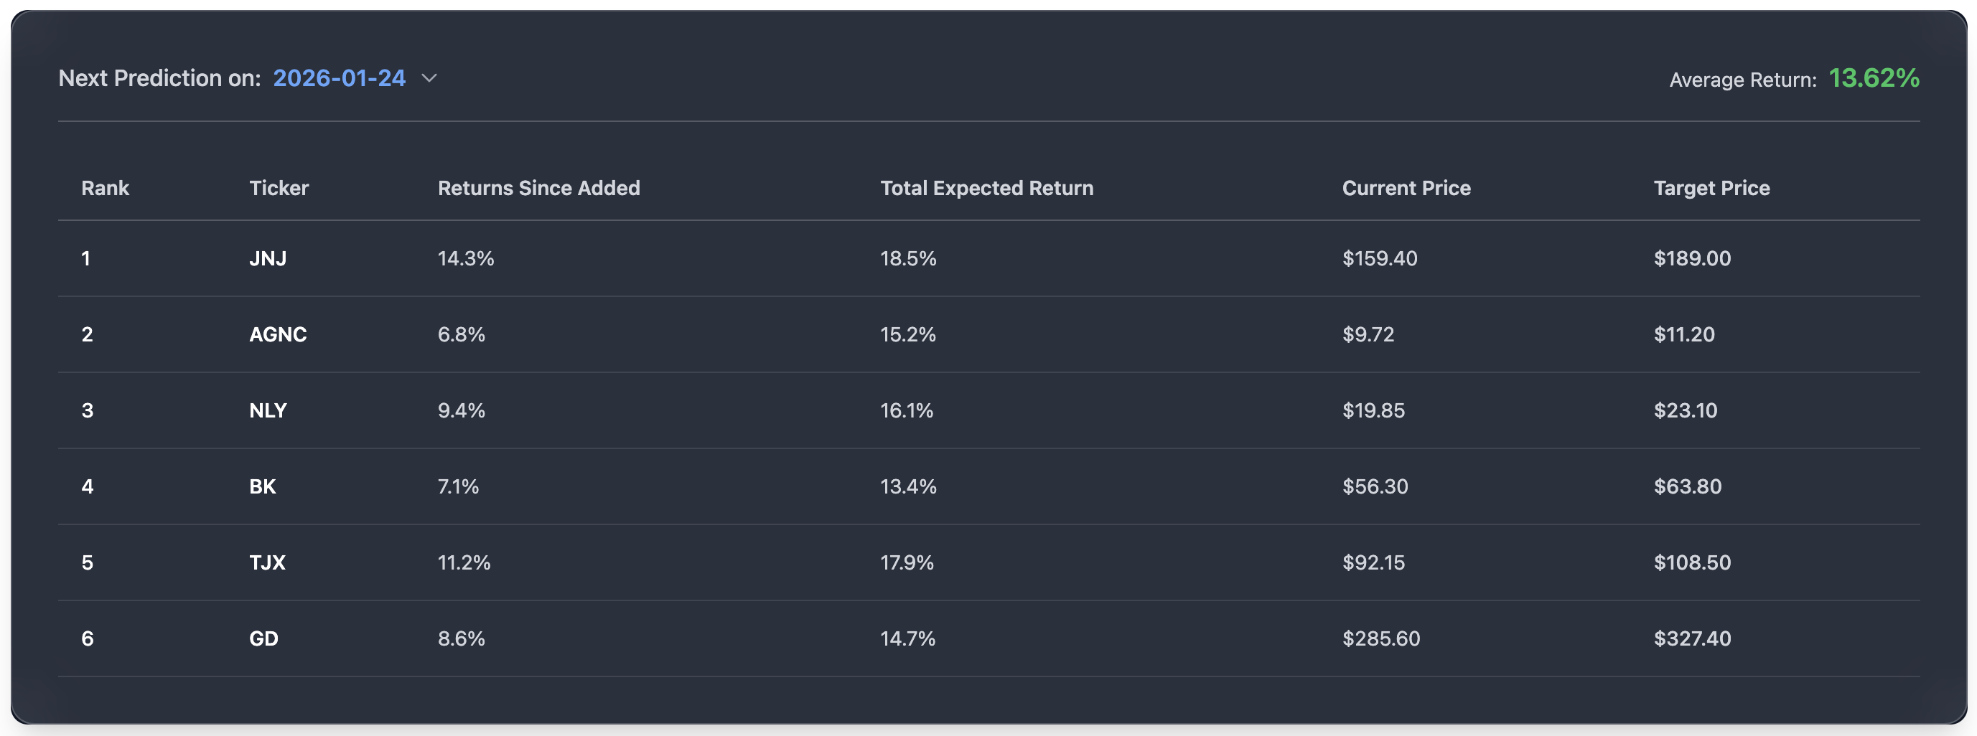Sort by the Ticker column header
This screenshot has width=1977, height=736.
279,188
